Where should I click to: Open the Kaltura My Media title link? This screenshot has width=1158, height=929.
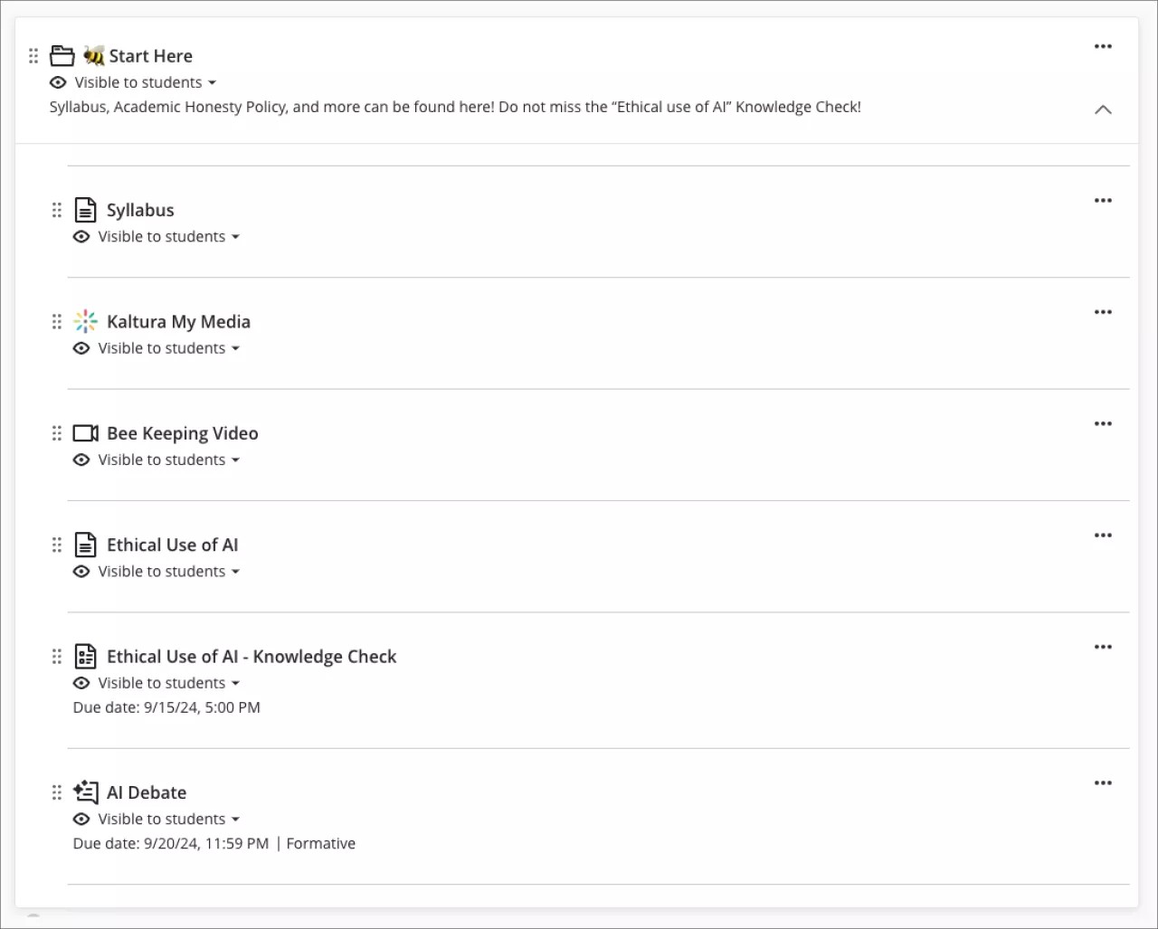178,321
